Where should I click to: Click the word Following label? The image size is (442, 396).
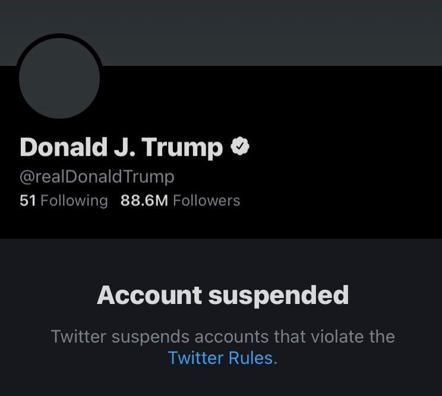coord(74,201)
